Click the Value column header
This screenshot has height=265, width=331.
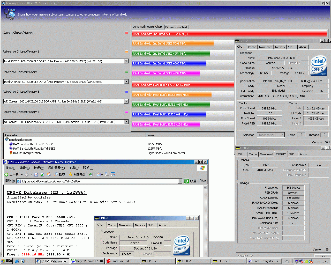[190, 135]
